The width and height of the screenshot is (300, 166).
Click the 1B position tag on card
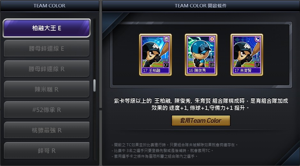pyautogui.click(x=212, y=65)
